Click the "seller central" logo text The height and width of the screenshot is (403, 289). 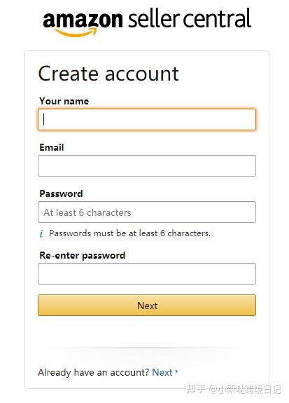tap(190, 18)
